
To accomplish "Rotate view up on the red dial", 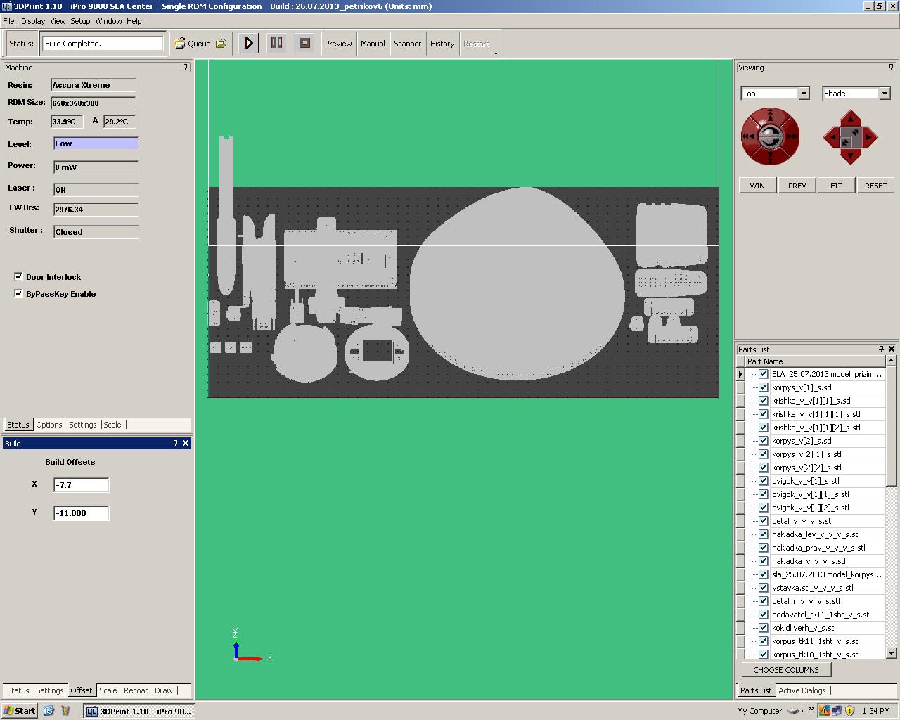I will click(771, 115).
